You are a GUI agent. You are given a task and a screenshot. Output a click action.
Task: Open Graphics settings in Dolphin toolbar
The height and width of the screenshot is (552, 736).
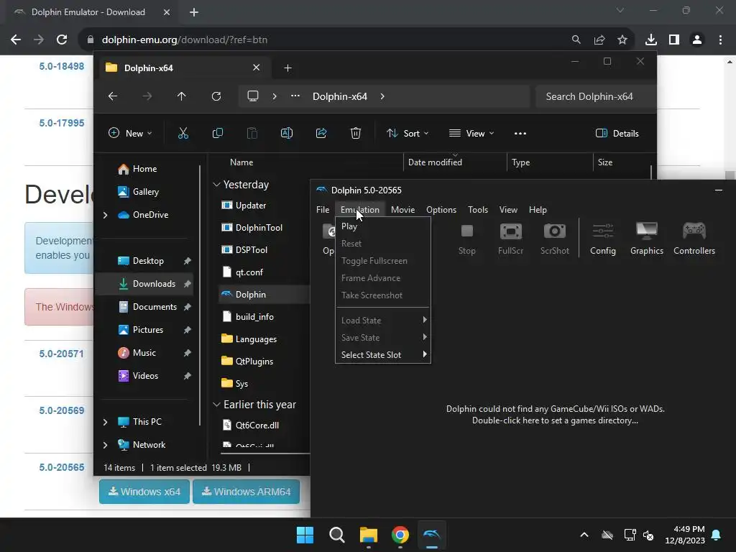(646, 239)
